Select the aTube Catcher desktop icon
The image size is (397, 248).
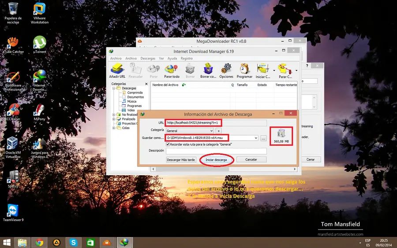tap(13, 45)
